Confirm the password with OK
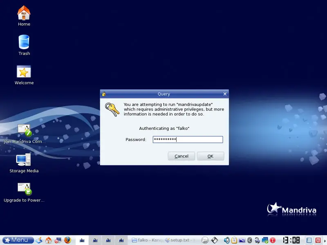The width and height of the screenshot is (327, 245). (211, 156)
